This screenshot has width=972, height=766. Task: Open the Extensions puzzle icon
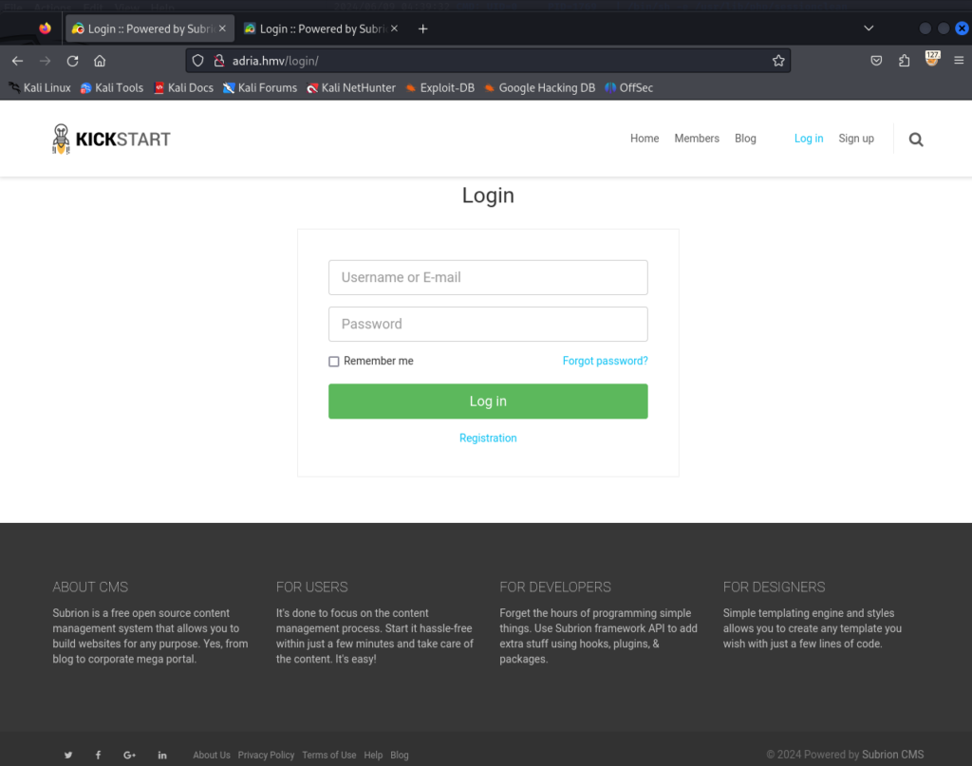point(905,61)
